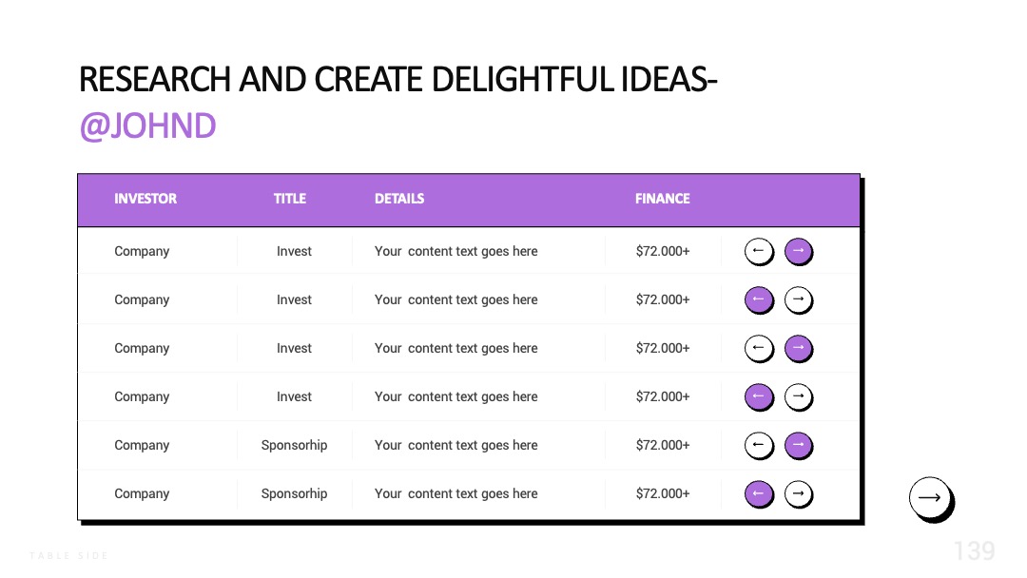This screenshot has height=578, width=1027.
Task: Click the TITLE column header
Action: 289,199
